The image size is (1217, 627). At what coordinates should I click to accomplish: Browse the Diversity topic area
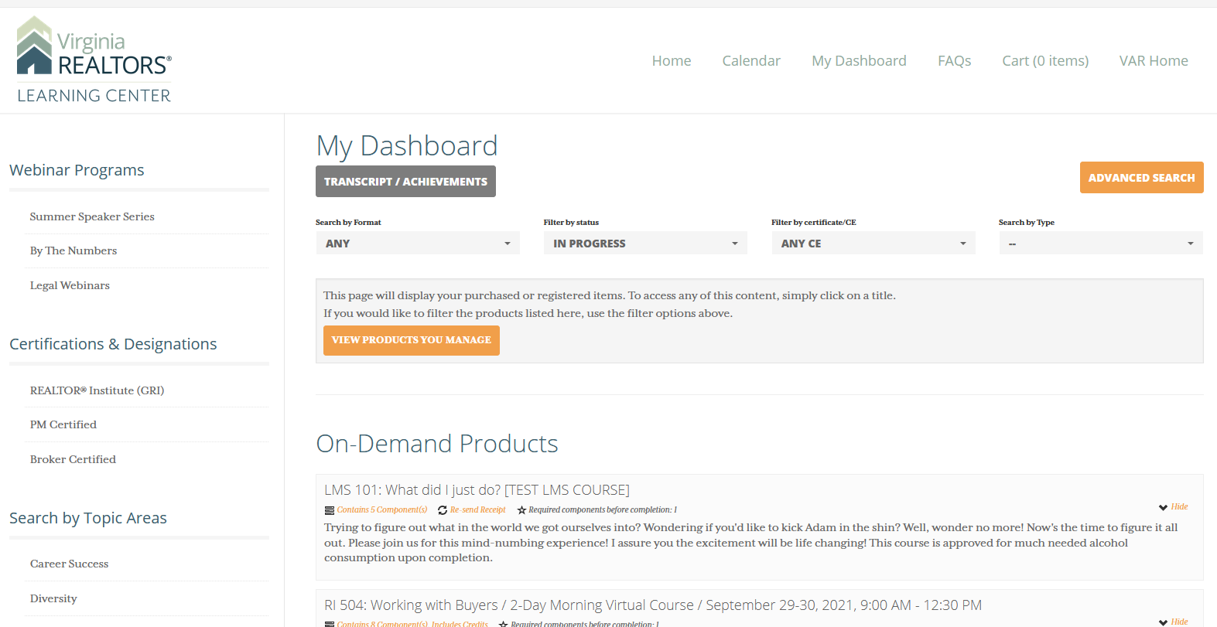click(53, 598)
